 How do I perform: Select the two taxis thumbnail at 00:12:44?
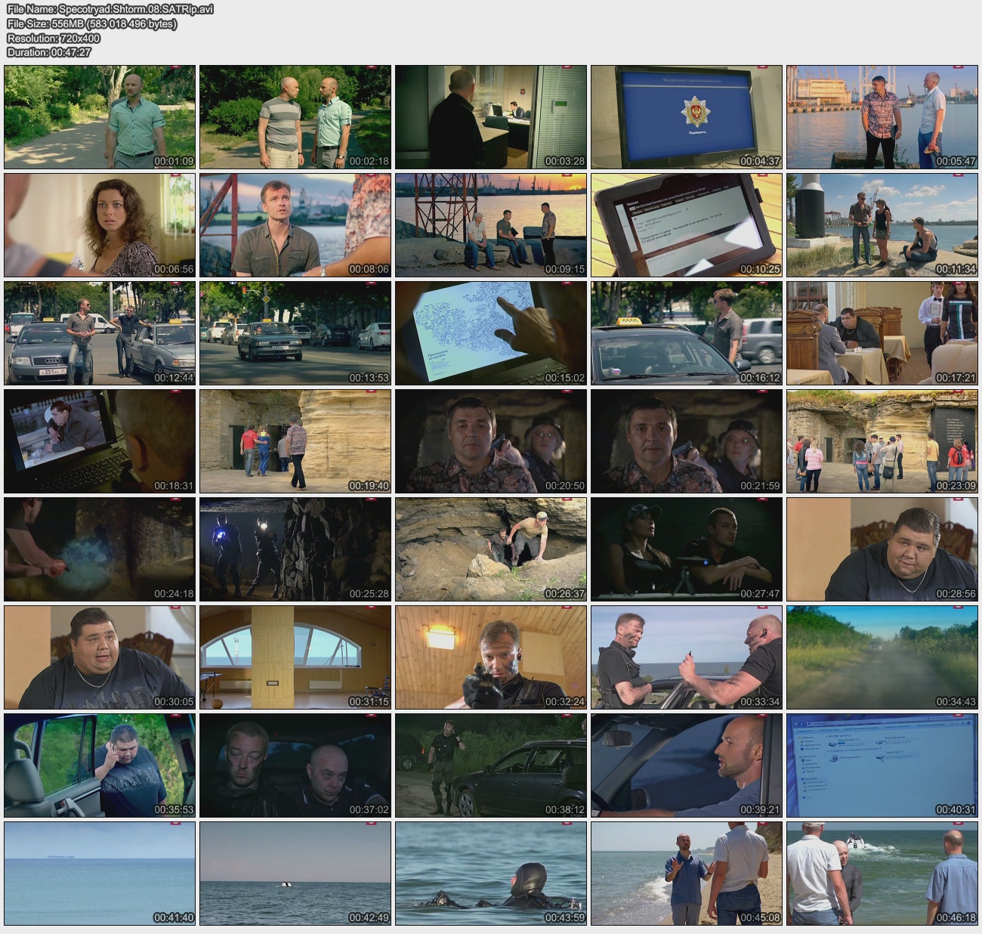(100, 333)
